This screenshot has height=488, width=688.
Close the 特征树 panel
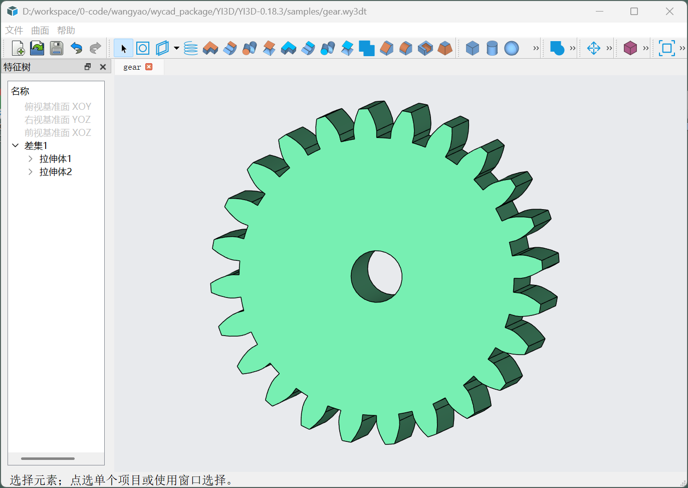pyautogui.click(x=103, y=67)
